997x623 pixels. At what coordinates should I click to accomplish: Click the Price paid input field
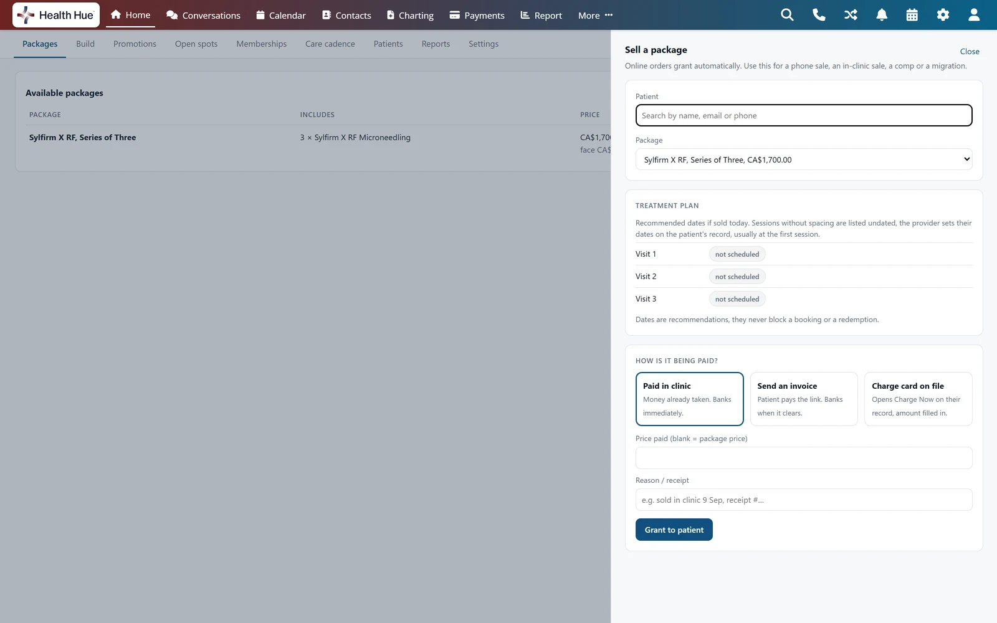[804, 458]
